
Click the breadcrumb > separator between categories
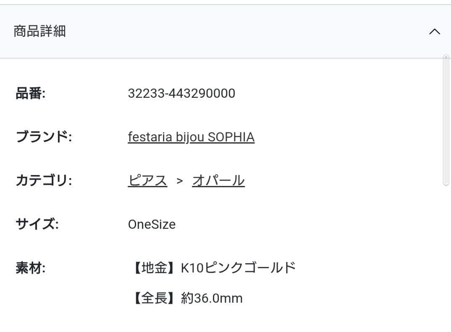coord(180,181)
